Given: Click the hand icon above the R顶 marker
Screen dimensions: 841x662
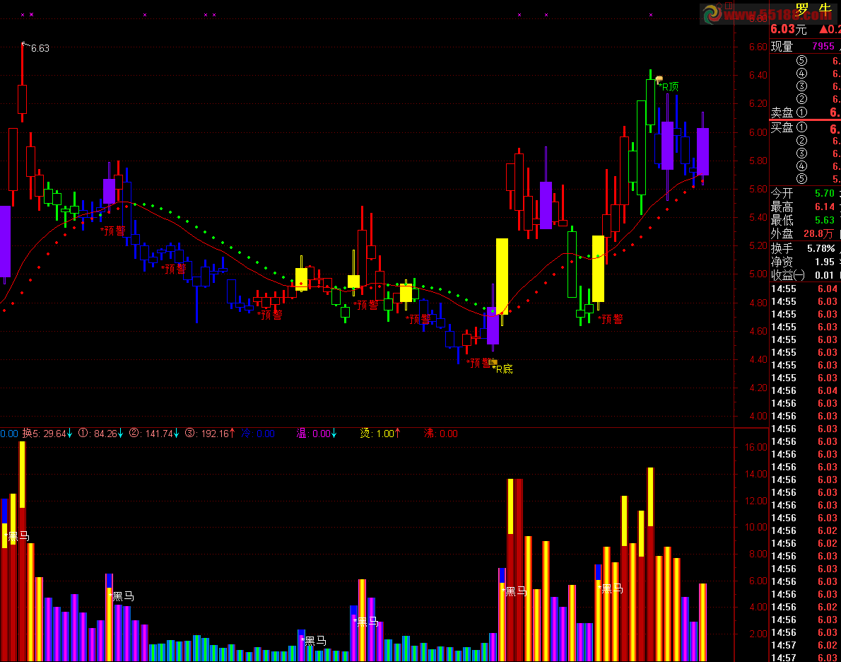Looking at the screenshot, I should point(659,79).
